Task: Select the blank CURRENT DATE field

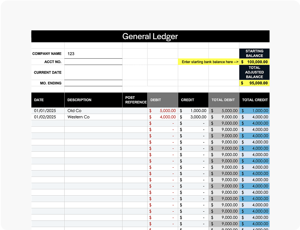Action: pos(93,72)
